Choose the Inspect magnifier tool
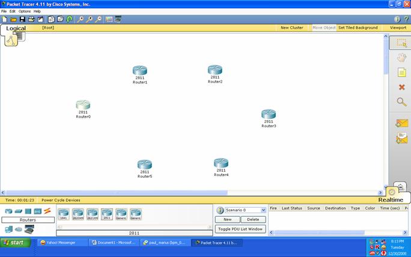Screen dimensions: 411x257 [401, 102]
